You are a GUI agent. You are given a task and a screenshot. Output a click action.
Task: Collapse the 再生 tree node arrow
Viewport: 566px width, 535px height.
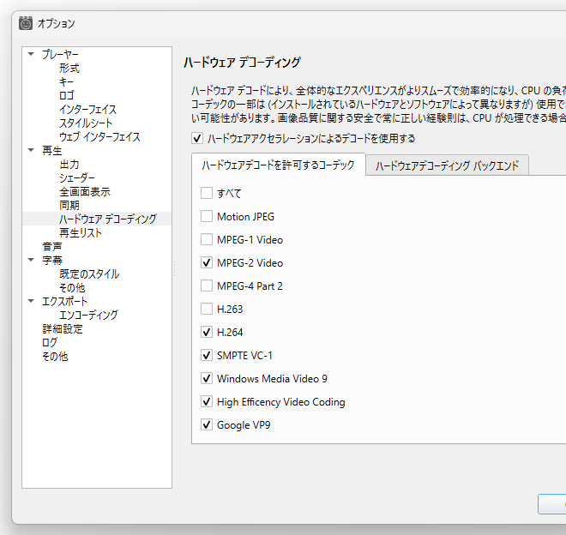(31, 150)
